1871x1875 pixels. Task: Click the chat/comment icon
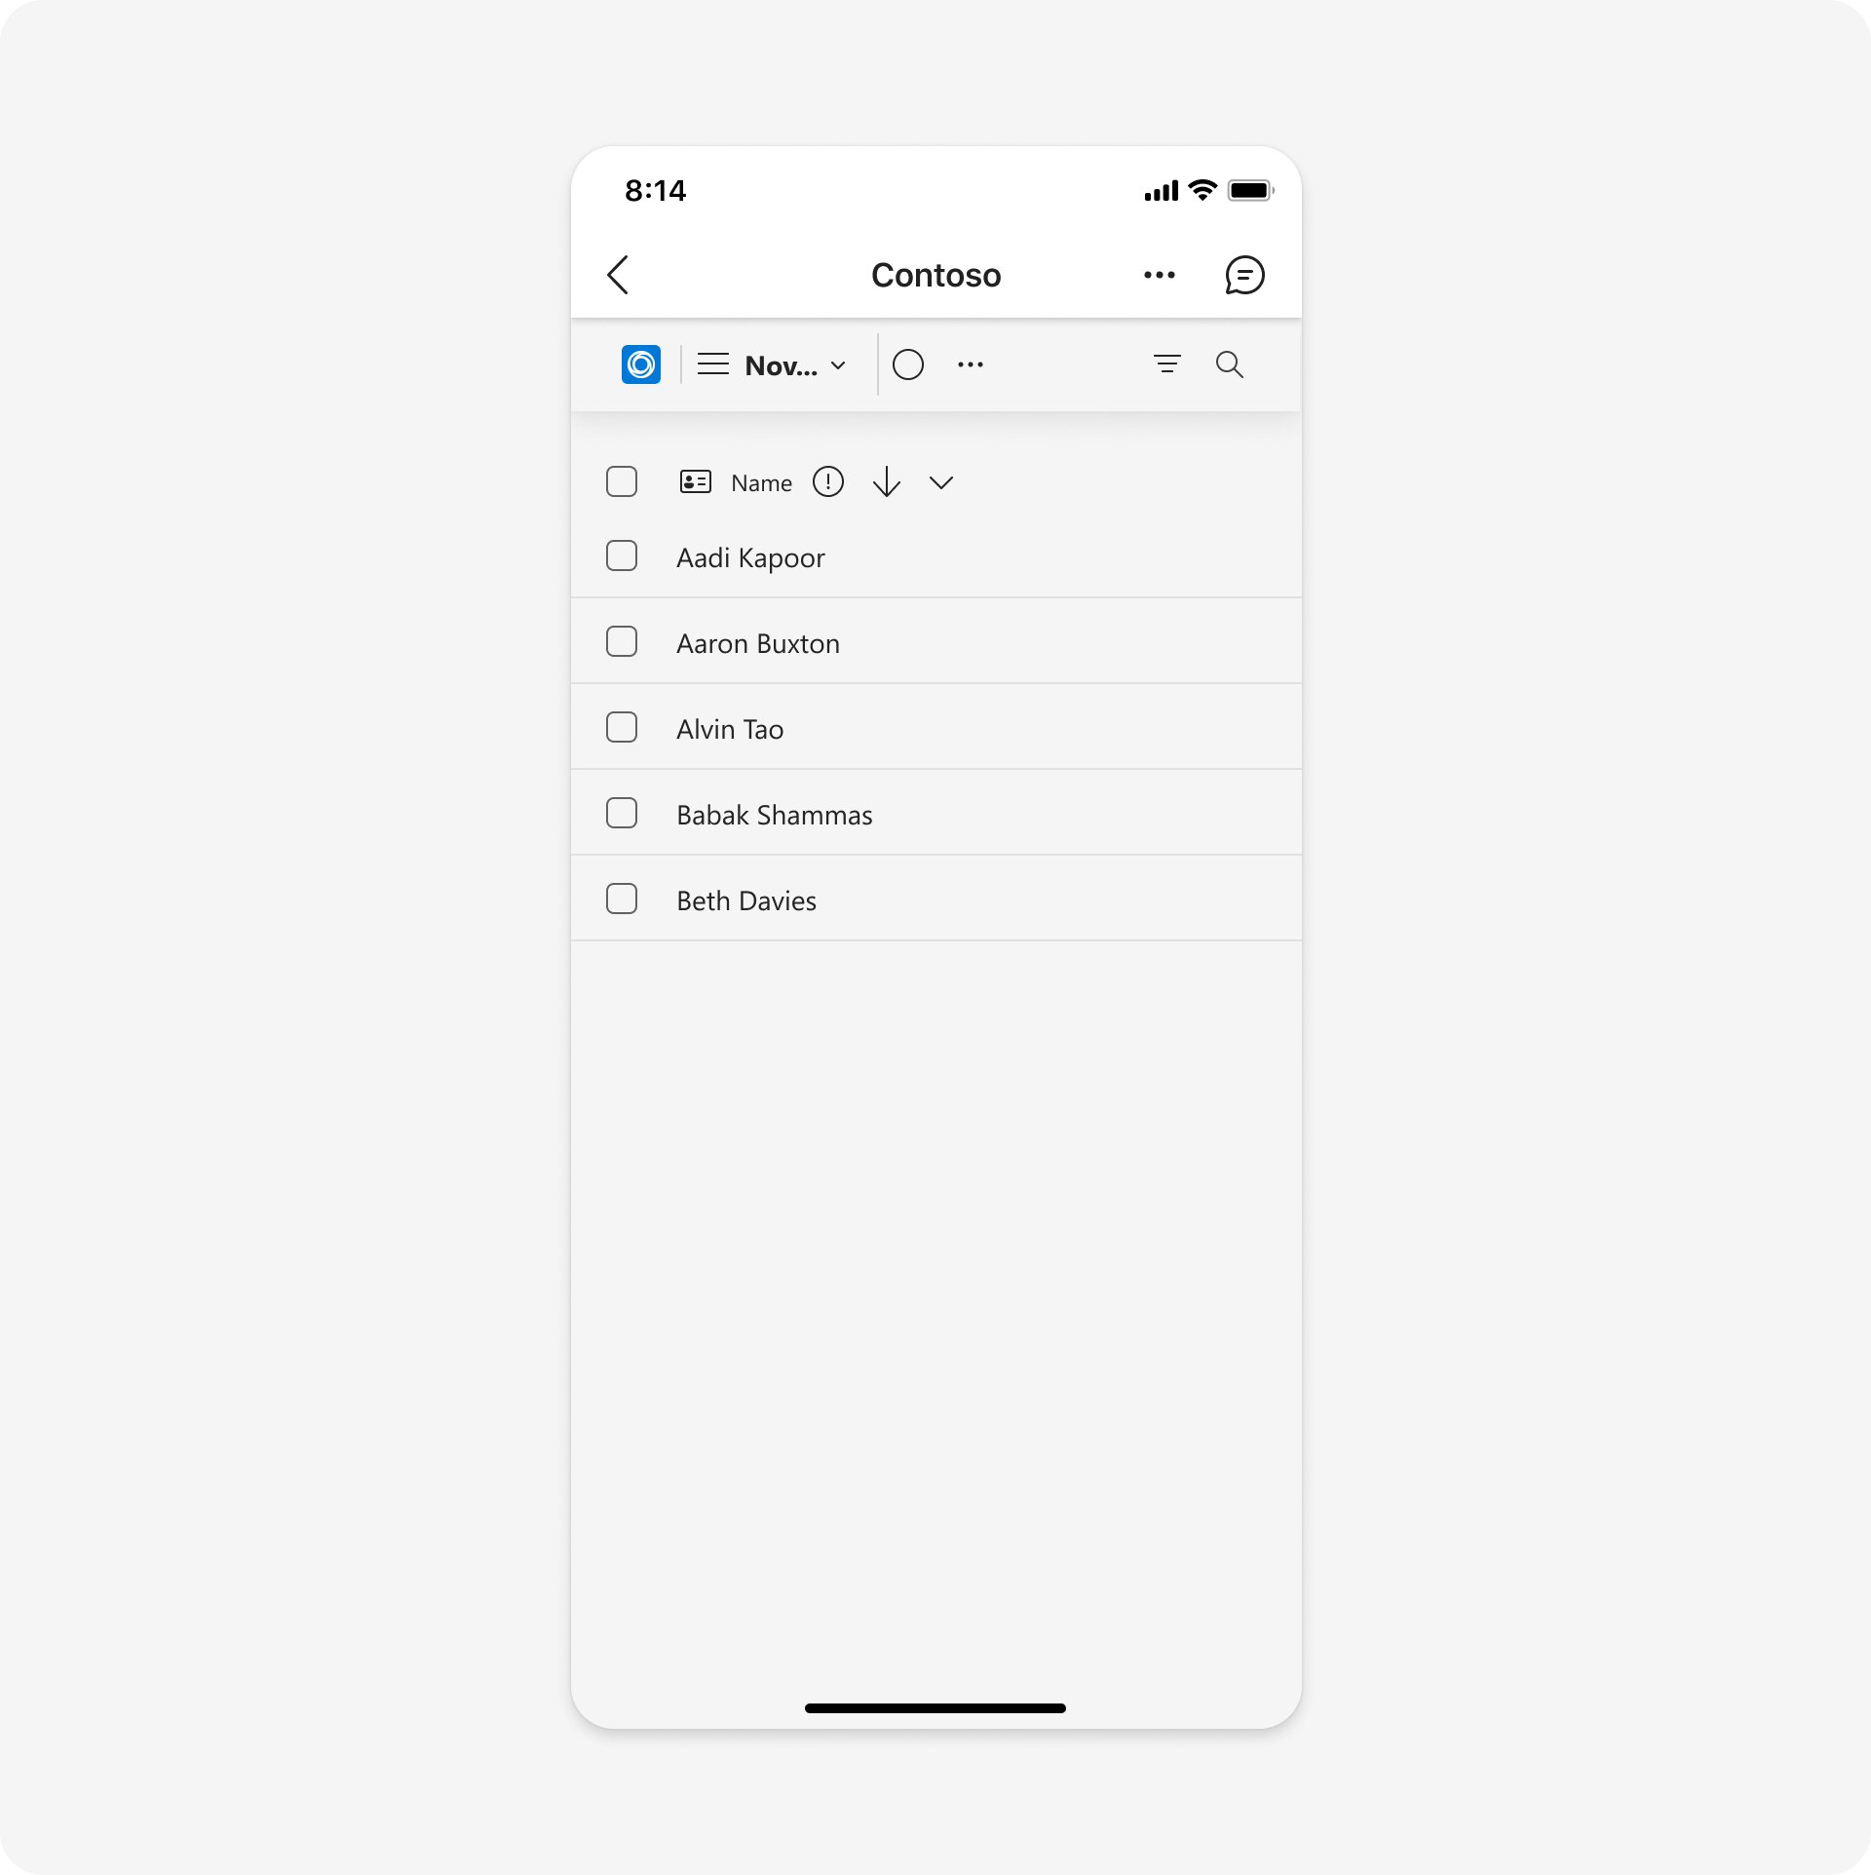coord(1243,274)
